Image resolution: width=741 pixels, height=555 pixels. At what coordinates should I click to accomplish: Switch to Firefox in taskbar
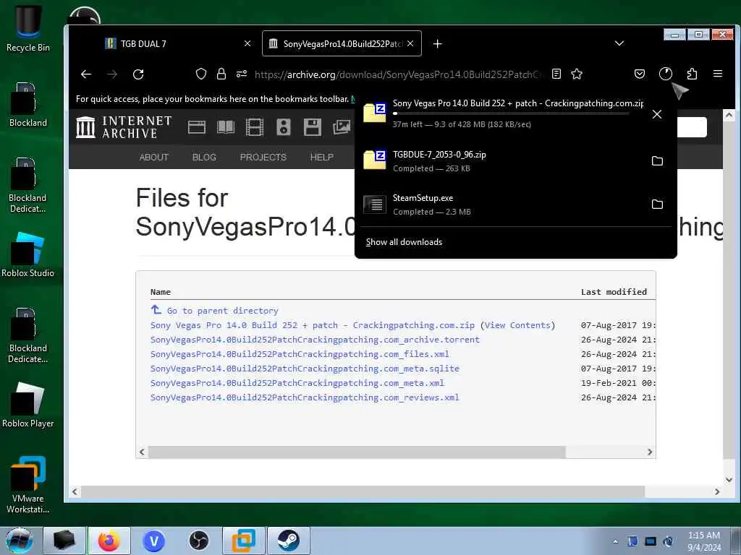tap(109, 541)
